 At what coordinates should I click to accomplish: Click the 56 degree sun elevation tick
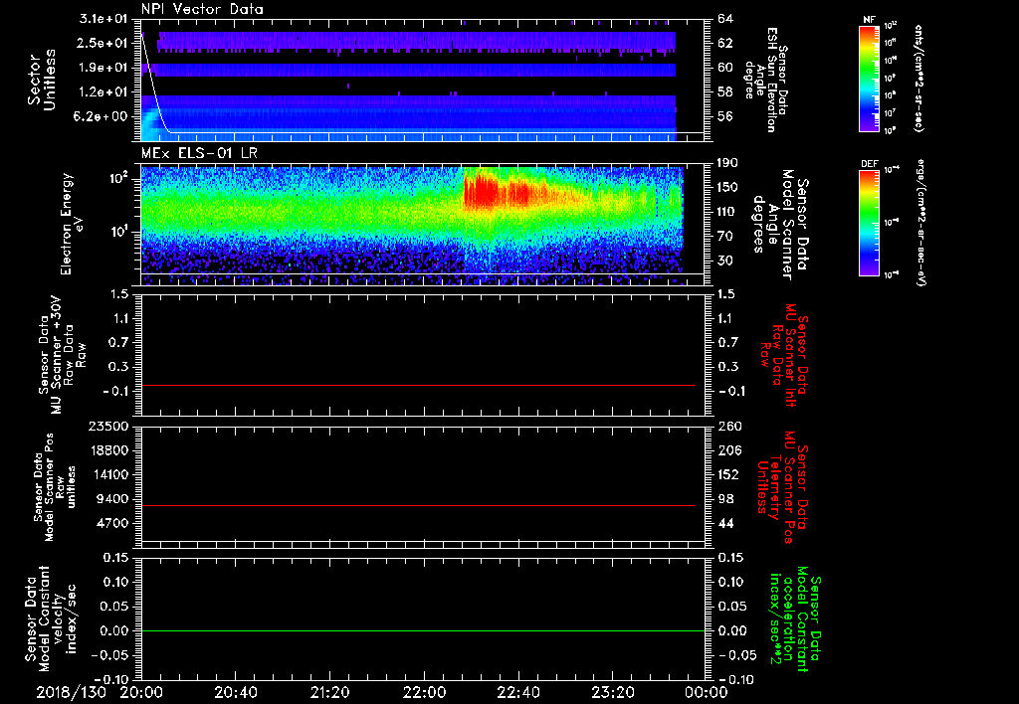click(725, 116)
